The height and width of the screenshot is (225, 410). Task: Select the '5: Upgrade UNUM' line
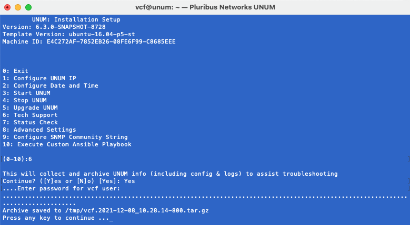(x=30, y=108)
